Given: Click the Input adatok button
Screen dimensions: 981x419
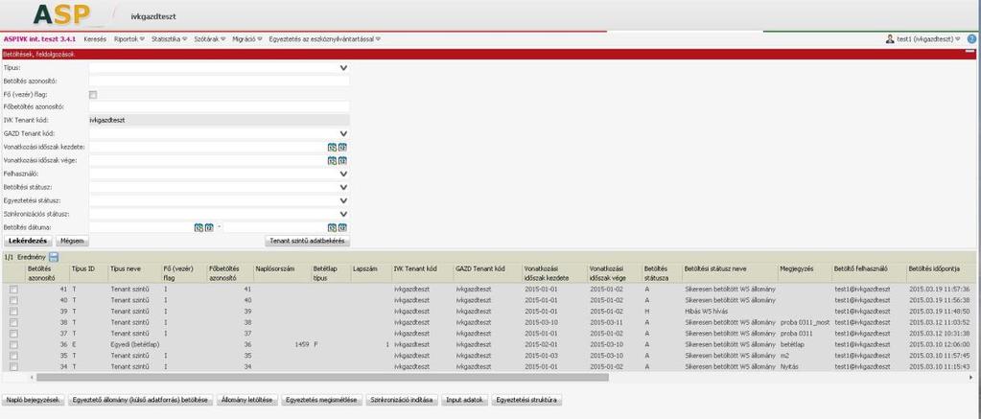Looking at the screenshot, I should coord(465,400).
